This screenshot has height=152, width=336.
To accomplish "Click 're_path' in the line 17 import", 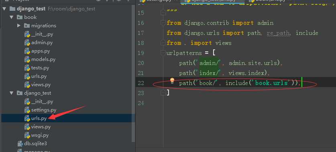I will 278,33.
